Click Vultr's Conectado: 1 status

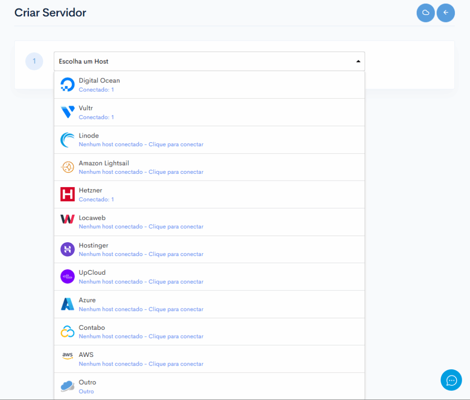point(96,117)
